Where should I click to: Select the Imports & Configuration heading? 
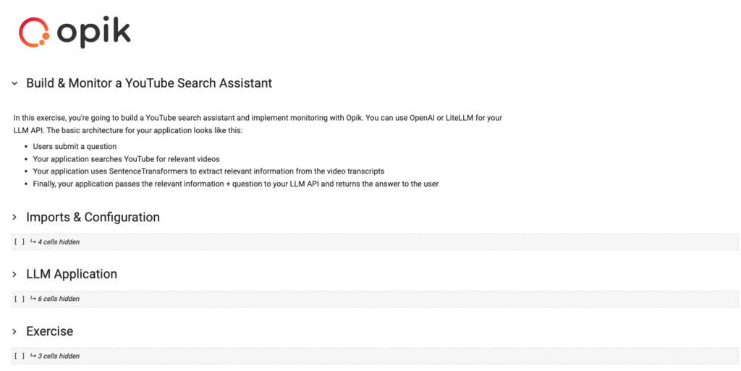pyautogui.click(x=93, y=217)
